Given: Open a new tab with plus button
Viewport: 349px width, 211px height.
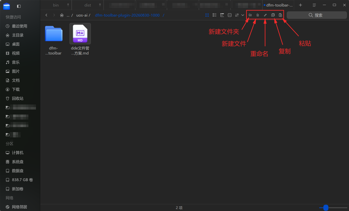Looking at the screenshot, I should (301, 5).
